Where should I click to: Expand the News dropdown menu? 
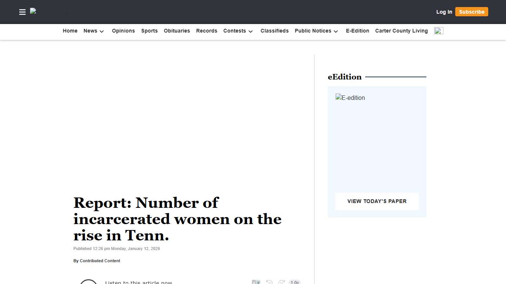(x=94, y=31)
